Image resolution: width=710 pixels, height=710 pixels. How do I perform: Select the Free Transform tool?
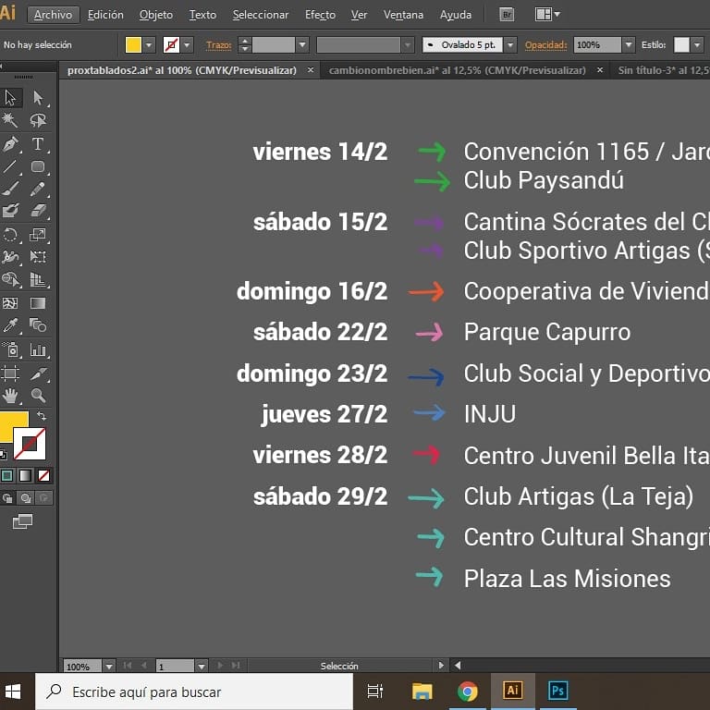(x=38, y=257)
